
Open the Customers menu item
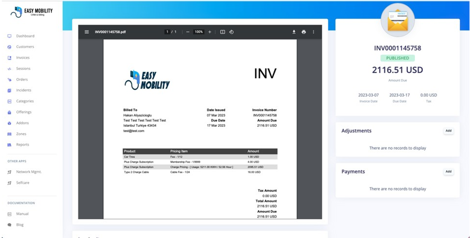coord(25,46)
